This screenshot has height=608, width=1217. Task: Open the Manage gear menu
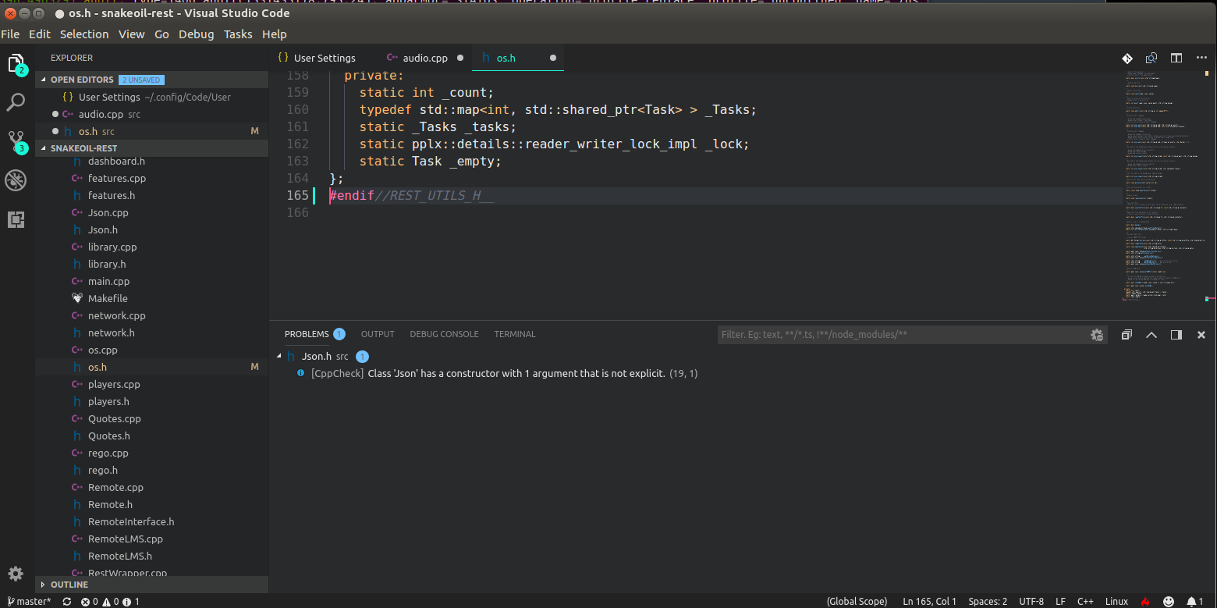[x=16, y=574]
